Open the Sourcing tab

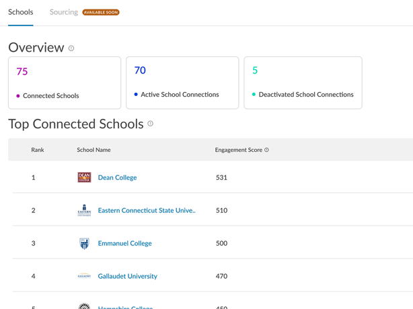click(64, 12)
